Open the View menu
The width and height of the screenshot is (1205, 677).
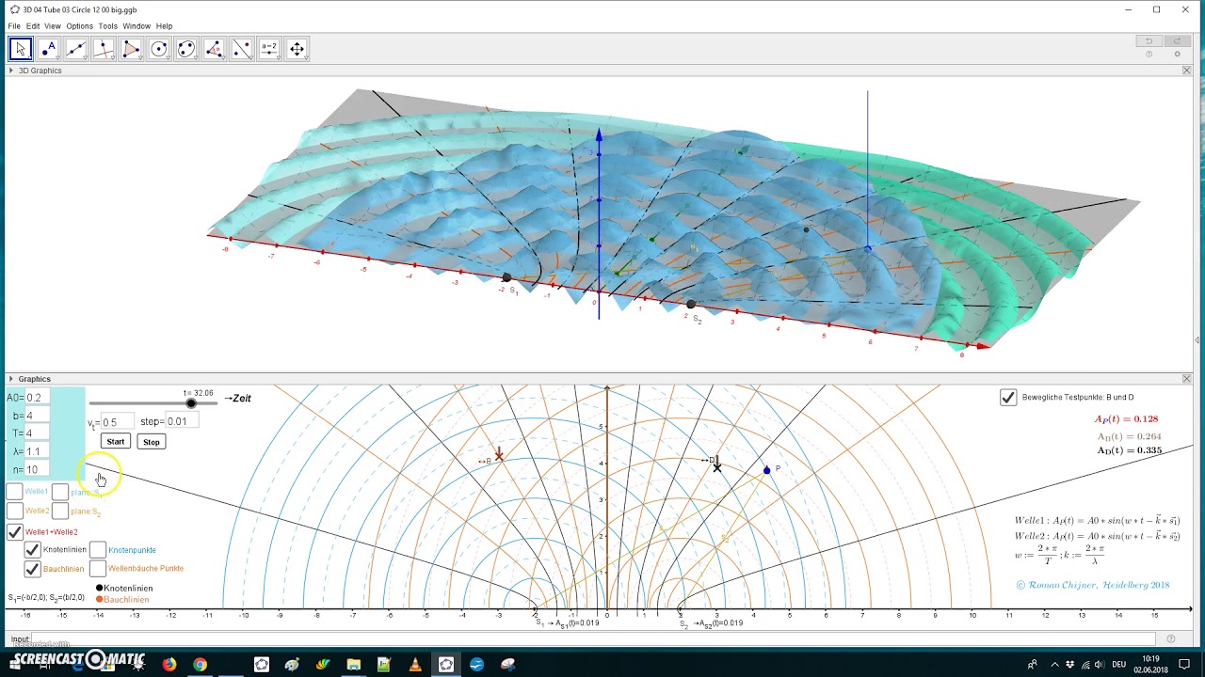(x=53, y=26)
